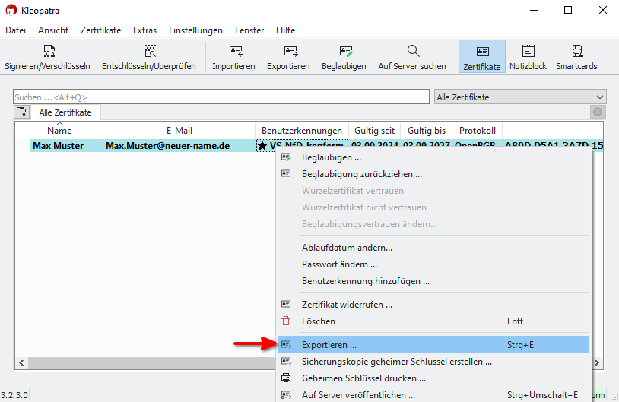Screen dimensions: 619x402
Task: Open the Einstellungen menu
Action: [x=195, y=30]
